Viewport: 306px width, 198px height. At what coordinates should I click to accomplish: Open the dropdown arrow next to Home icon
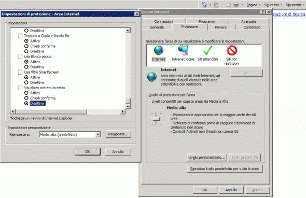[x=210, y=5]
